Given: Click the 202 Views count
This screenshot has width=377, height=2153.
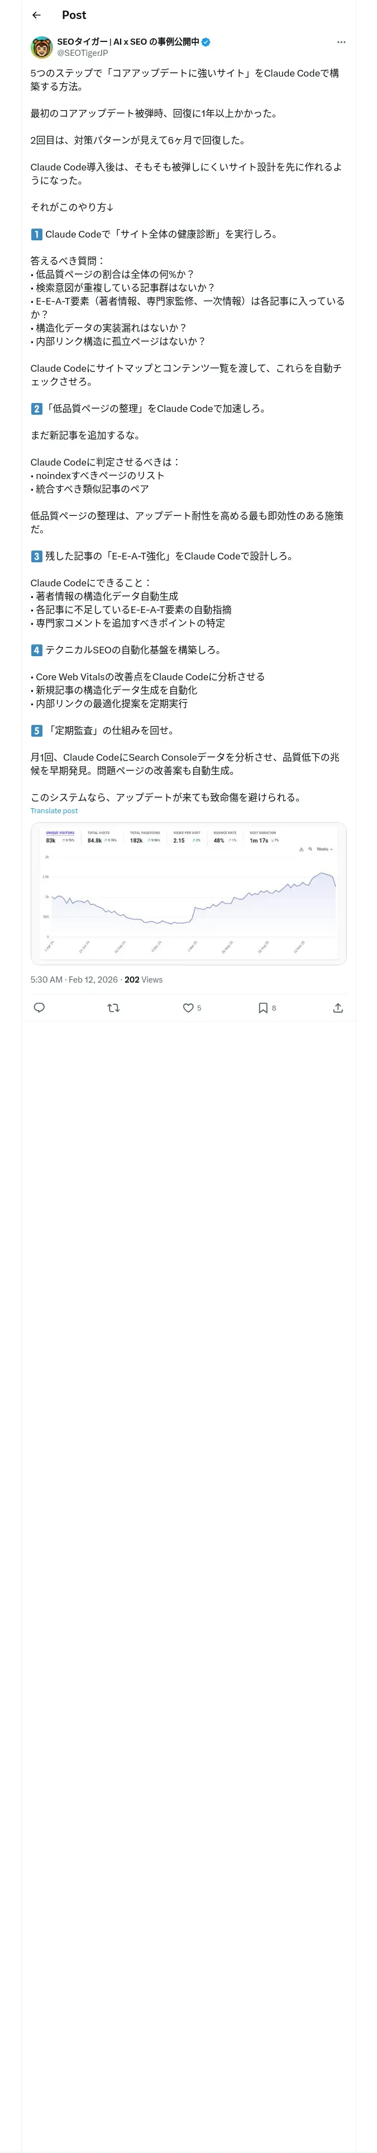Looking at the screenshot, I should (x=144, y=980).
